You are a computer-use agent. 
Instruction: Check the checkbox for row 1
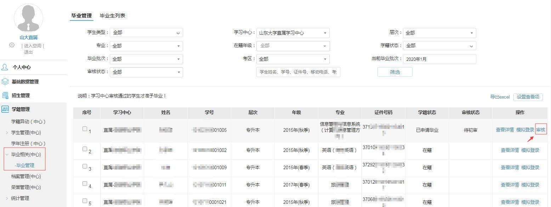[85, 129]
